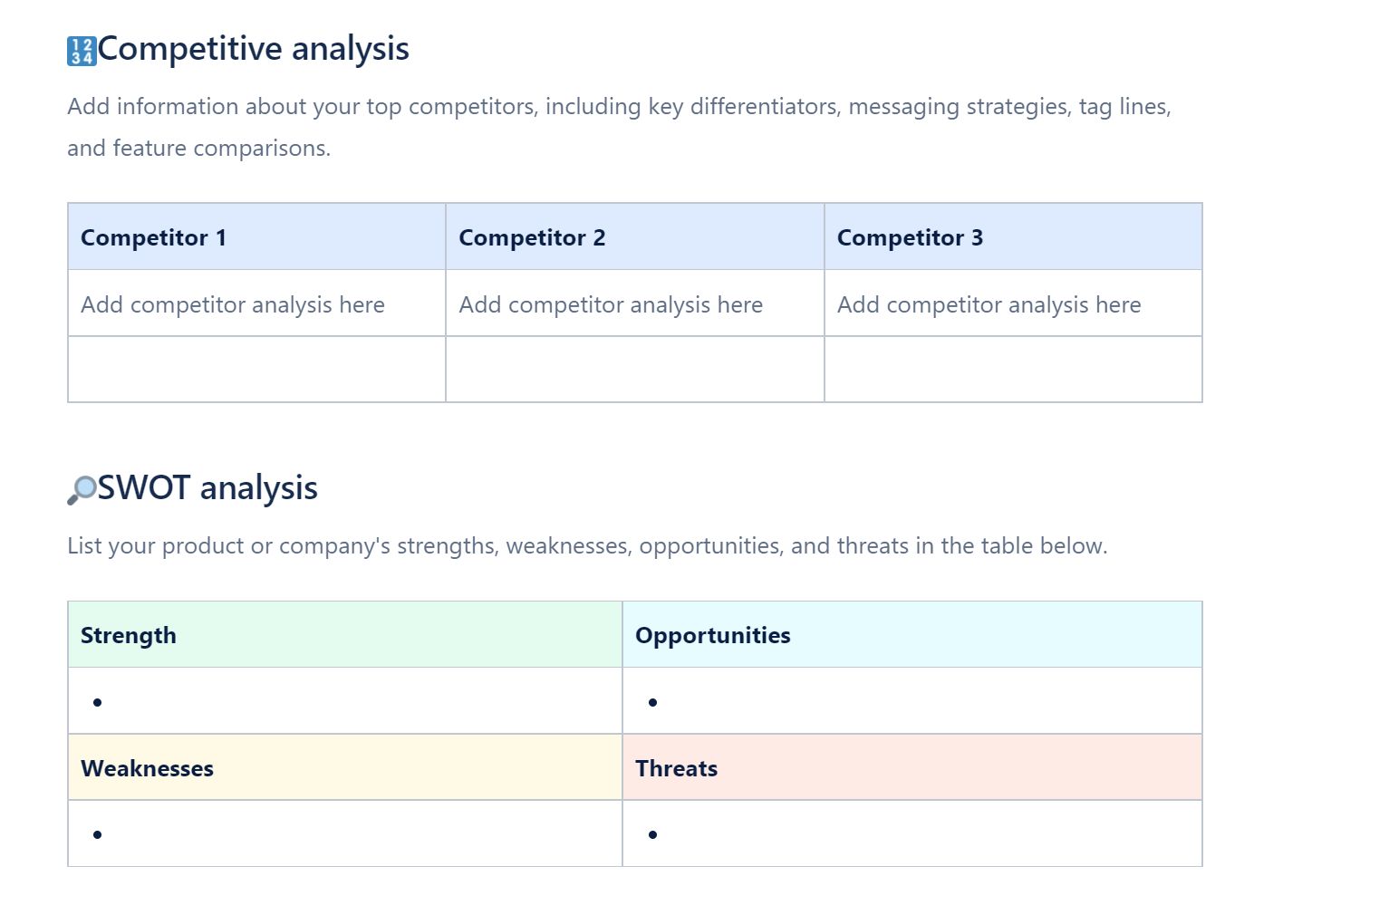Click the pink Threats header cell
This screenshot has height=905, width=1389.
912,768
